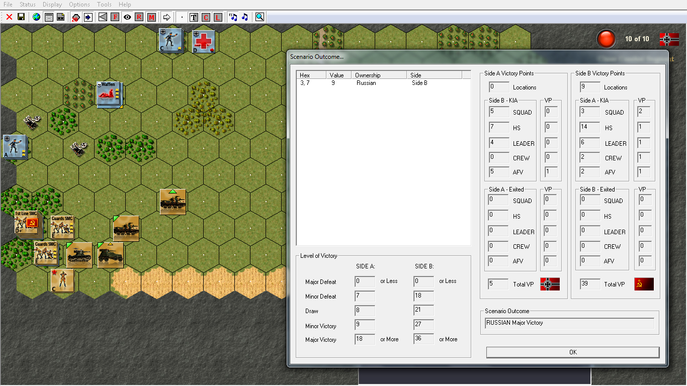Screen dimensions: 687x386
Task: Select the red cross medic unit D
Action: (x=203, y=41)
